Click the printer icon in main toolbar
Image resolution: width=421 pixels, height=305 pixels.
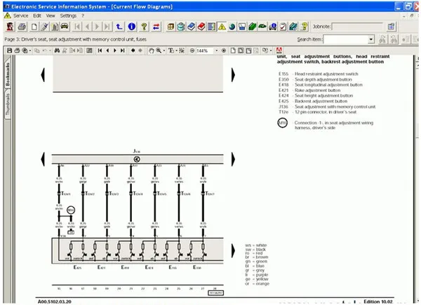pos(22,27)
